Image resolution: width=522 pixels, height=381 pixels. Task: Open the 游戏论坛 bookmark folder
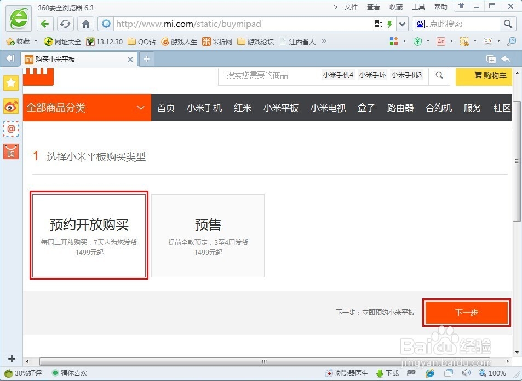pos(256,42)
